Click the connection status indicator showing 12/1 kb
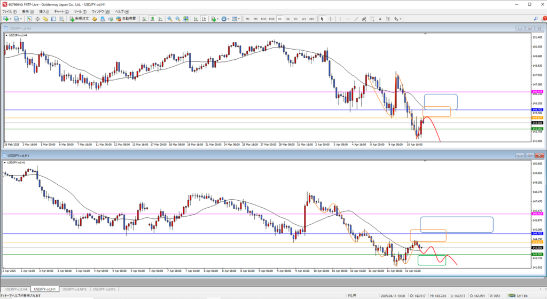Viewport: 547px width, 299px height. point(525,295)
